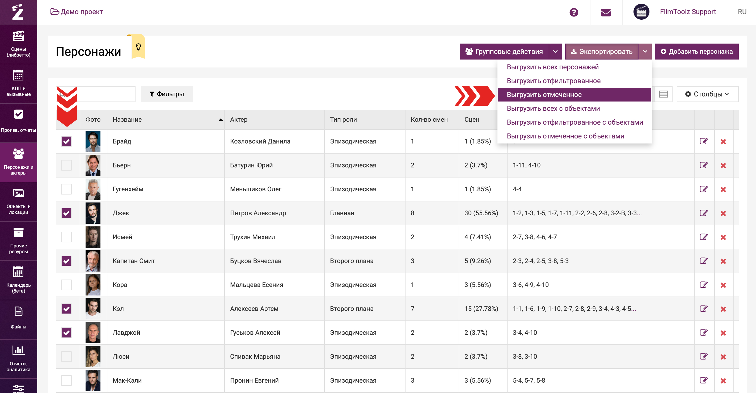The width and height of the screenshot is (756, 393).
Task: Delete the Кора character row
Action: (723, 285)
